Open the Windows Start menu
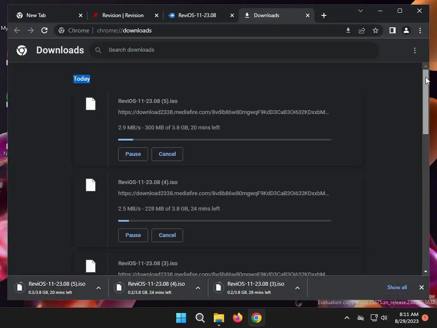Screen dimensions: 437x328 181,318
